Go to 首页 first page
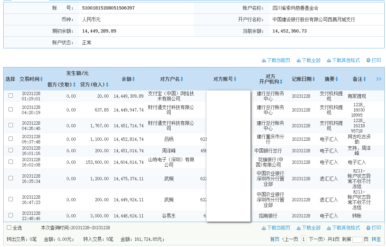 275,239
